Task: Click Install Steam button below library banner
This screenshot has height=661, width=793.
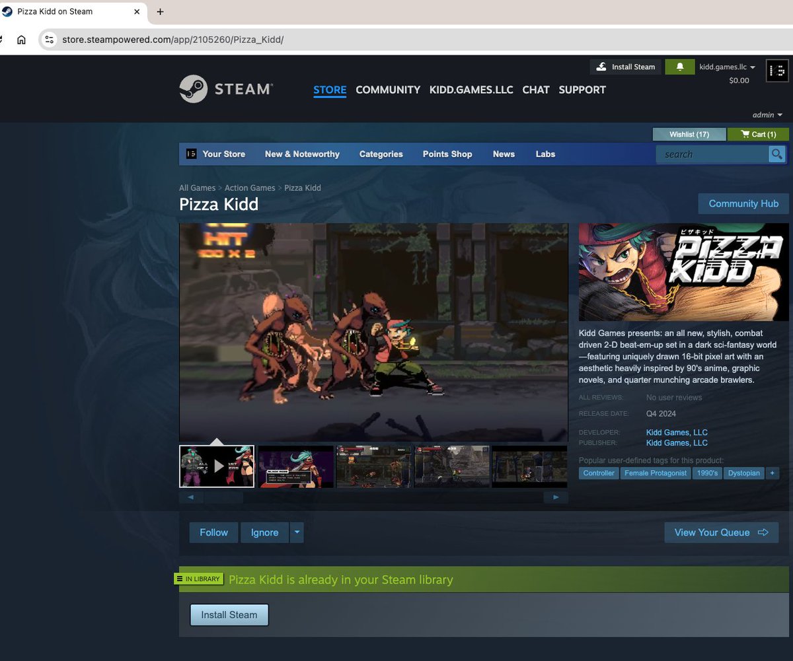Action: (x=229, y=615)
